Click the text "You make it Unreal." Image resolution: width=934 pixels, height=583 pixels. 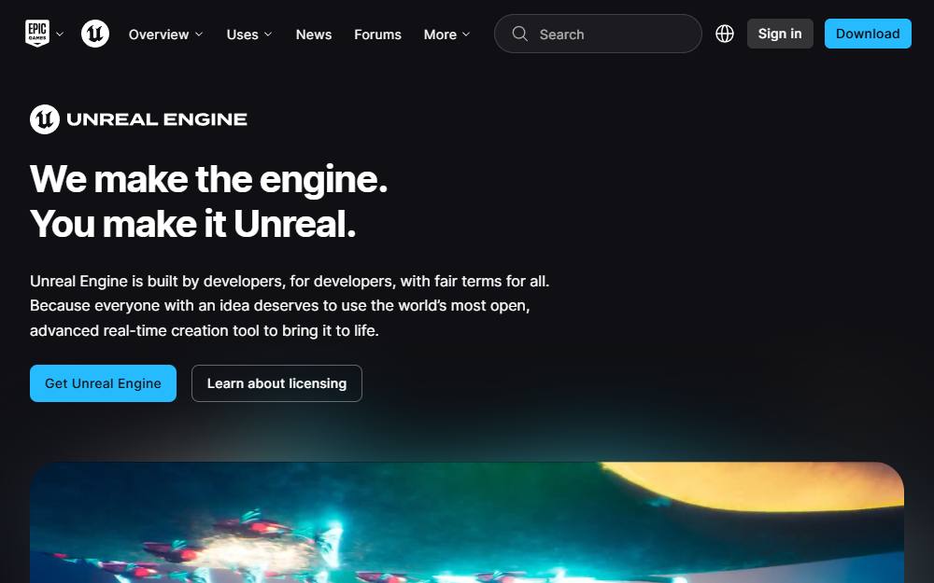(193, 224)
